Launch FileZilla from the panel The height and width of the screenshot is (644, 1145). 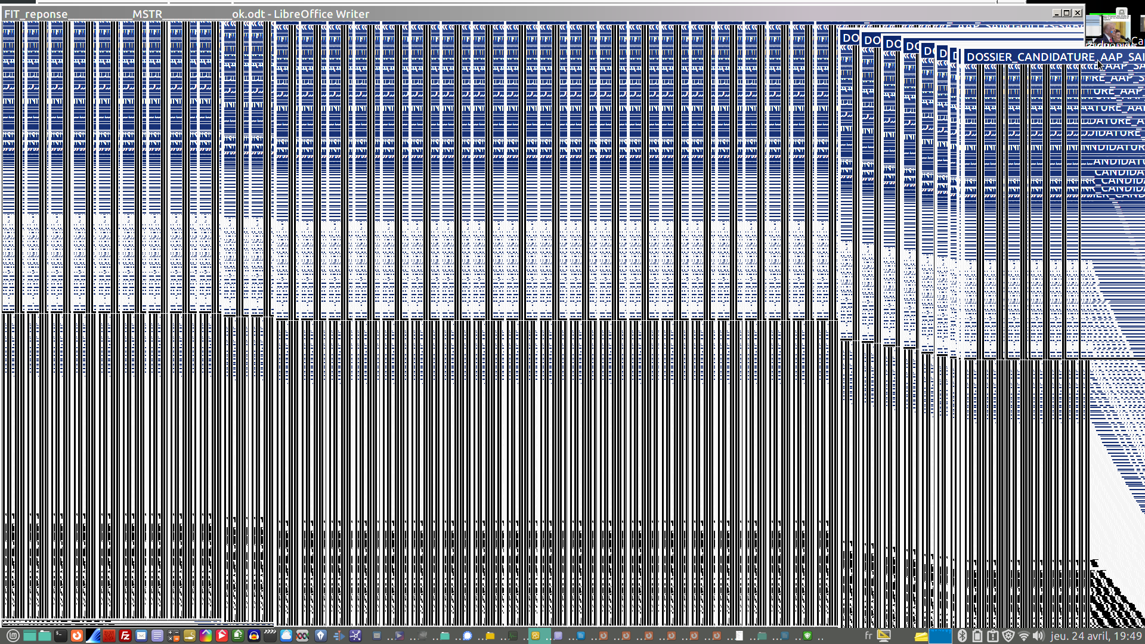(x=125, y=636)
